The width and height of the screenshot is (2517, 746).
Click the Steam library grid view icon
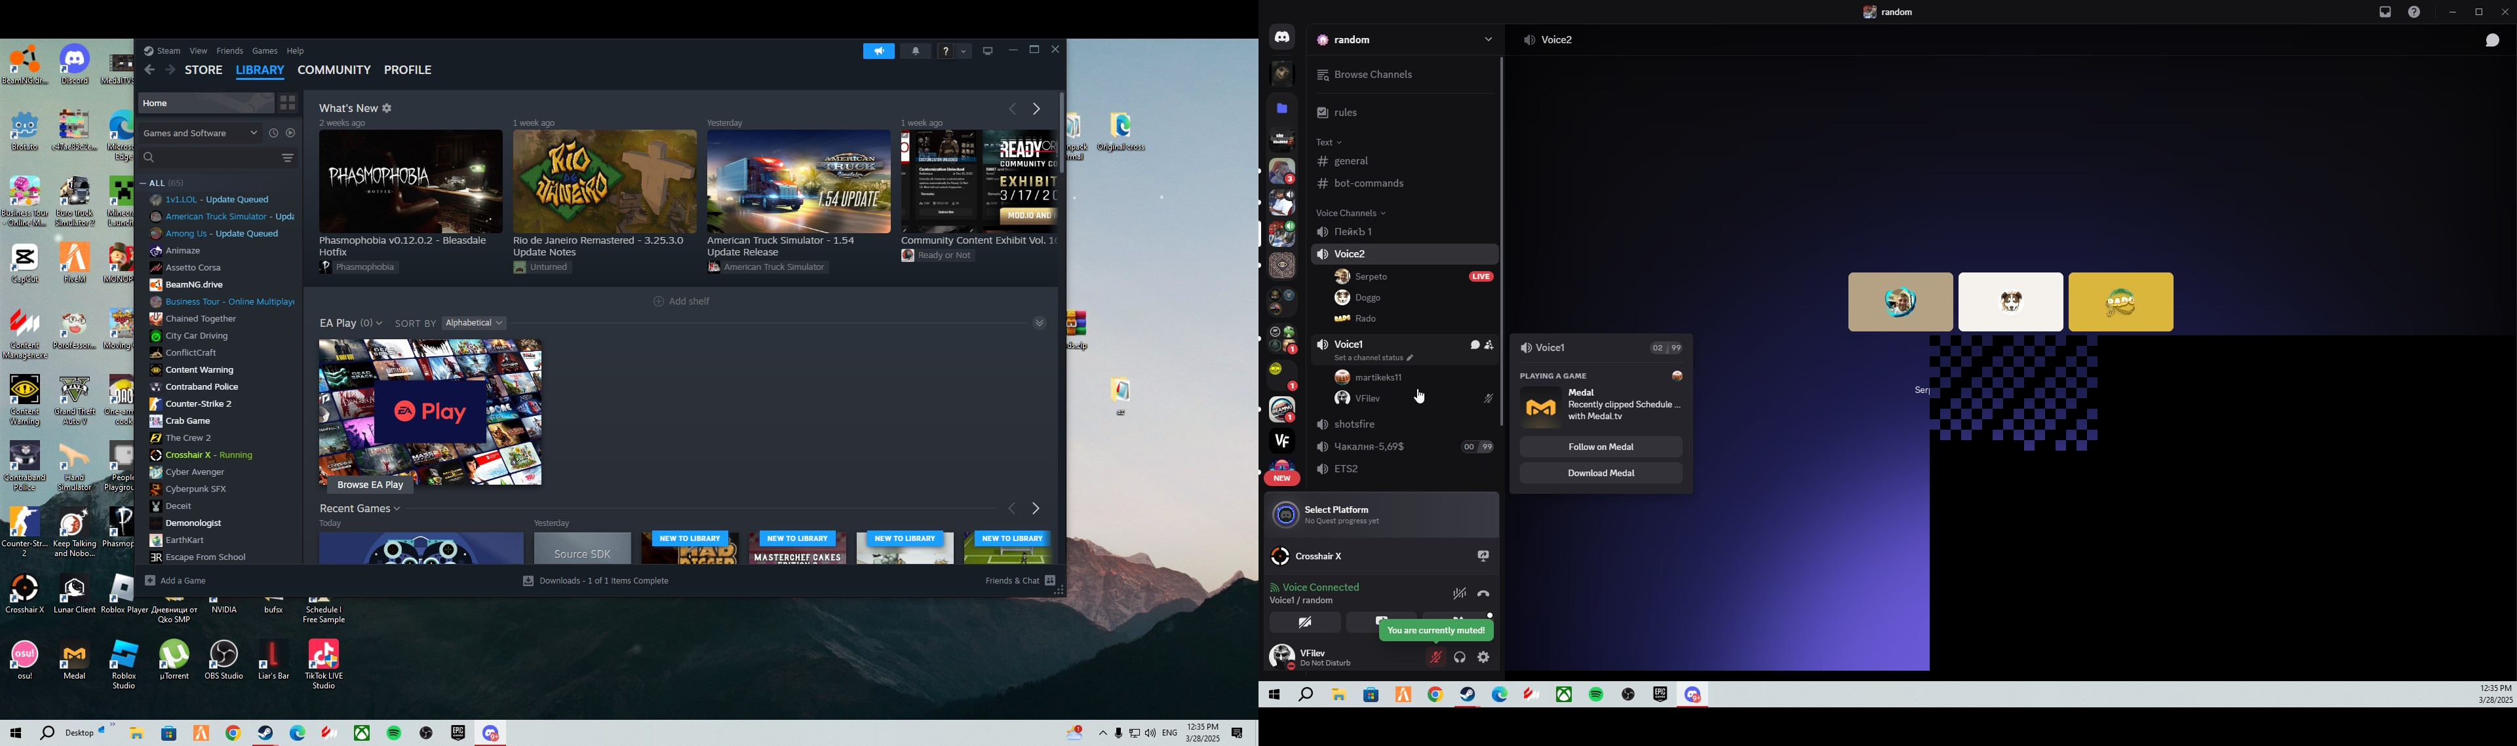click(x=287, y=103)
